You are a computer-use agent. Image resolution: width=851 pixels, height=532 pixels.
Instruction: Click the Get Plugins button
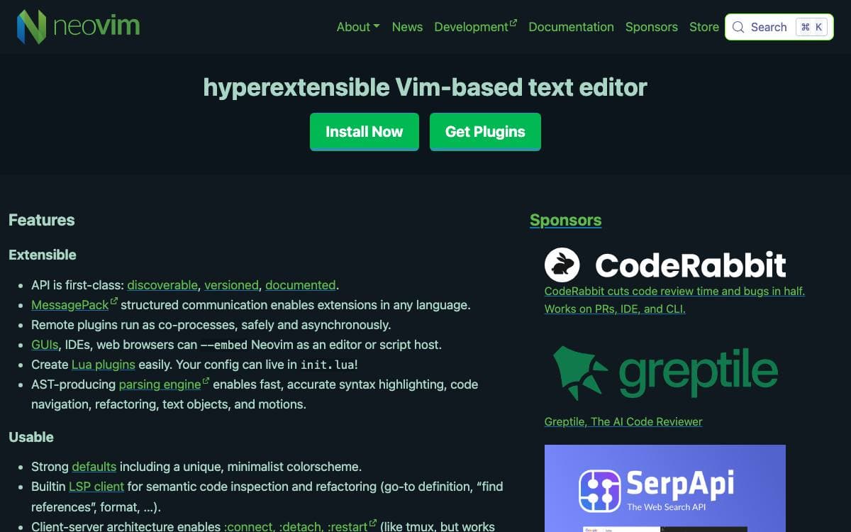(x=485, y=132)
